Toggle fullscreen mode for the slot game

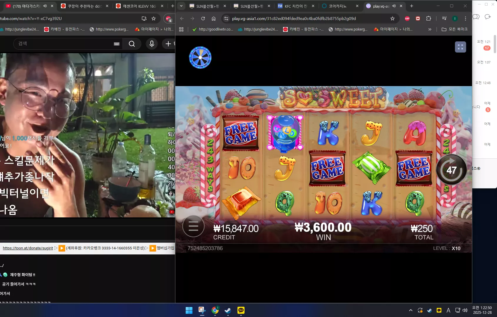point(460,47)
